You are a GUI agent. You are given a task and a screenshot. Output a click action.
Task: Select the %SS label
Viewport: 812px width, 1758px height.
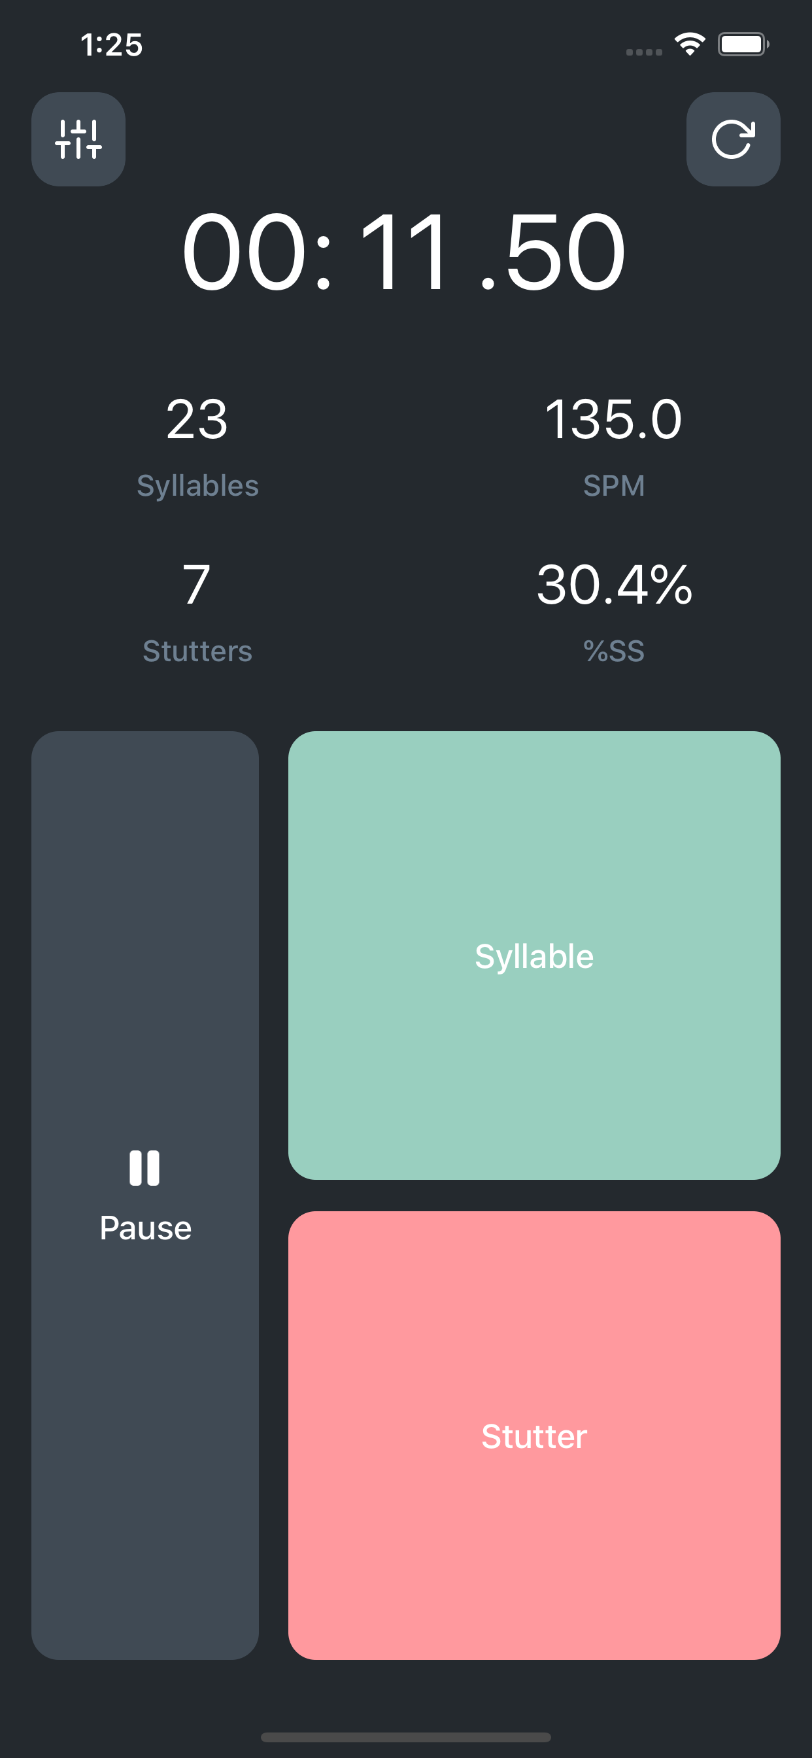[x=613, y=651]
